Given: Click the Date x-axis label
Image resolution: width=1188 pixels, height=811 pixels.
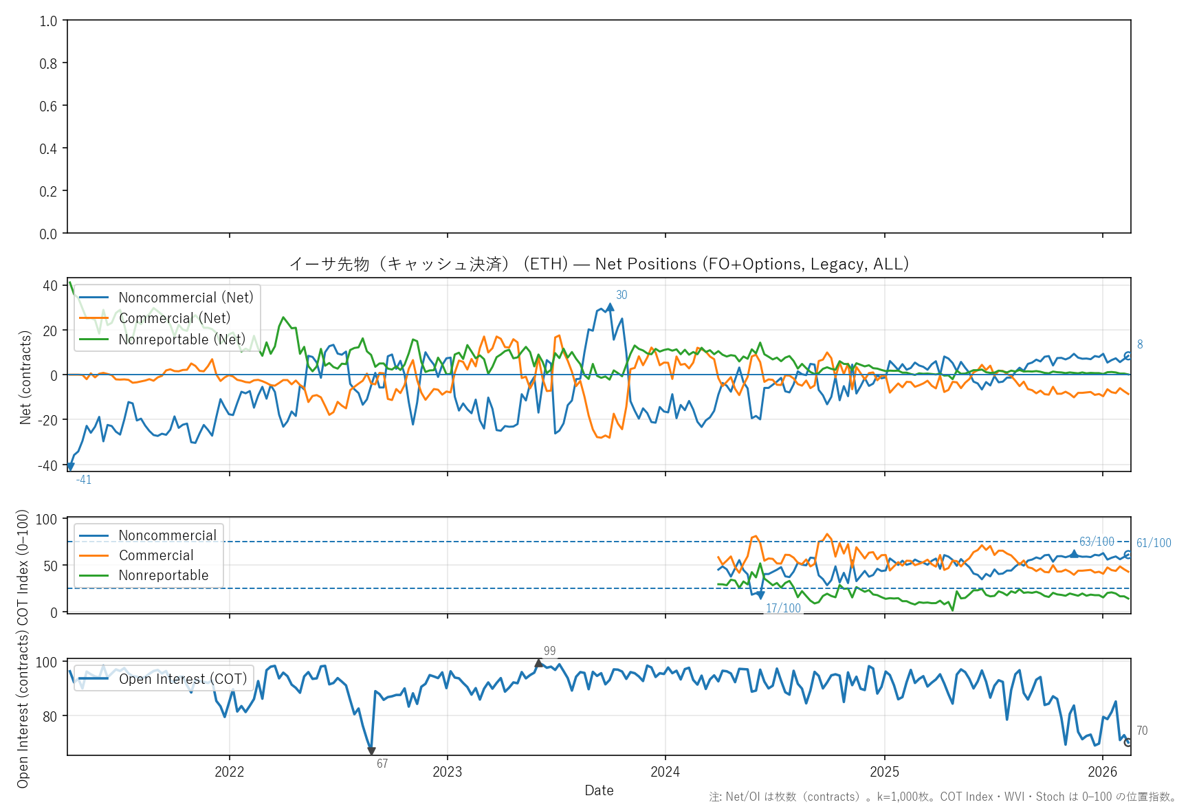Looking at the screenshot, I should 599,790.
